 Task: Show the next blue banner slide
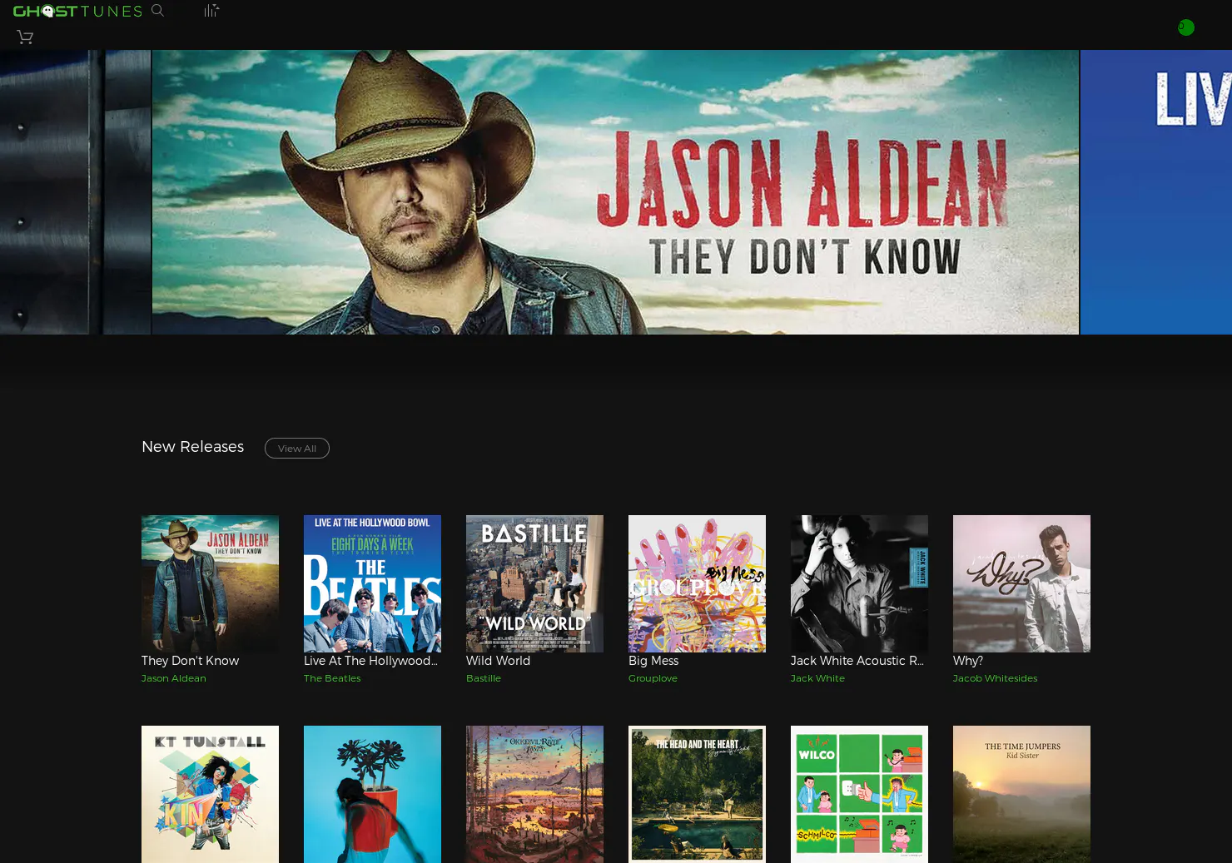pos(1156,192)
